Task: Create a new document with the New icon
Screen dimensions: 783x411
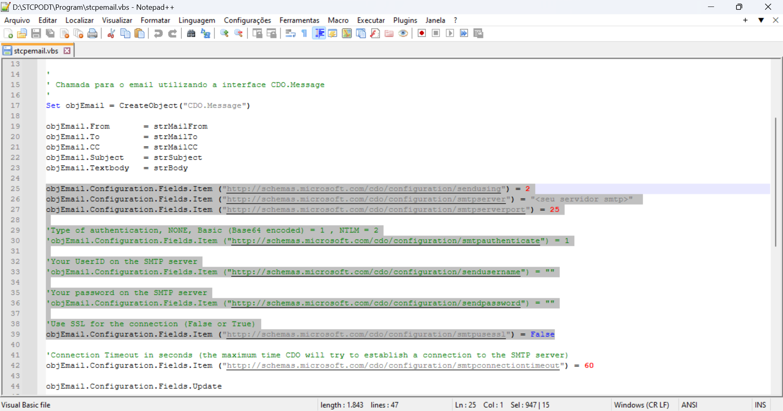Action: pos(8,33)
